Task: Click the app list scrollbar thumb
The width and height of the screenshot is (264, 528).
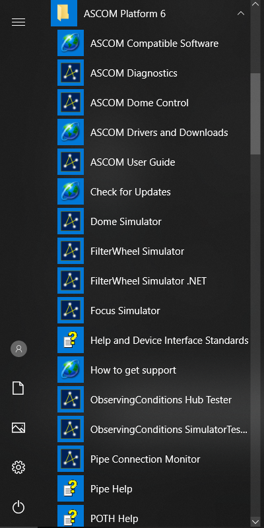Action: 255,114
